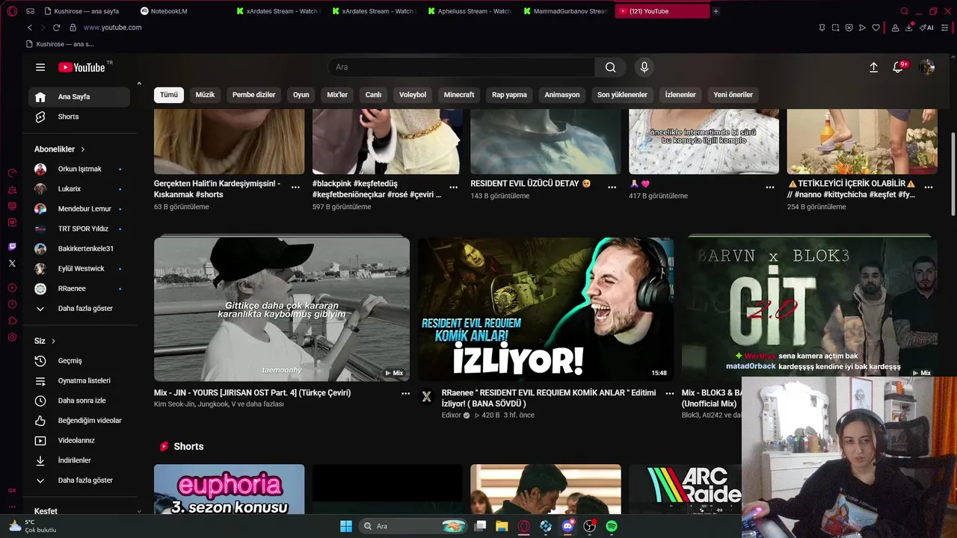The width and height of the screenshot is (957, 538).
Task: Open options for RESIDENT EVIL ÜZÜCÜ DETAY video
Action: (x=612, y=188)
